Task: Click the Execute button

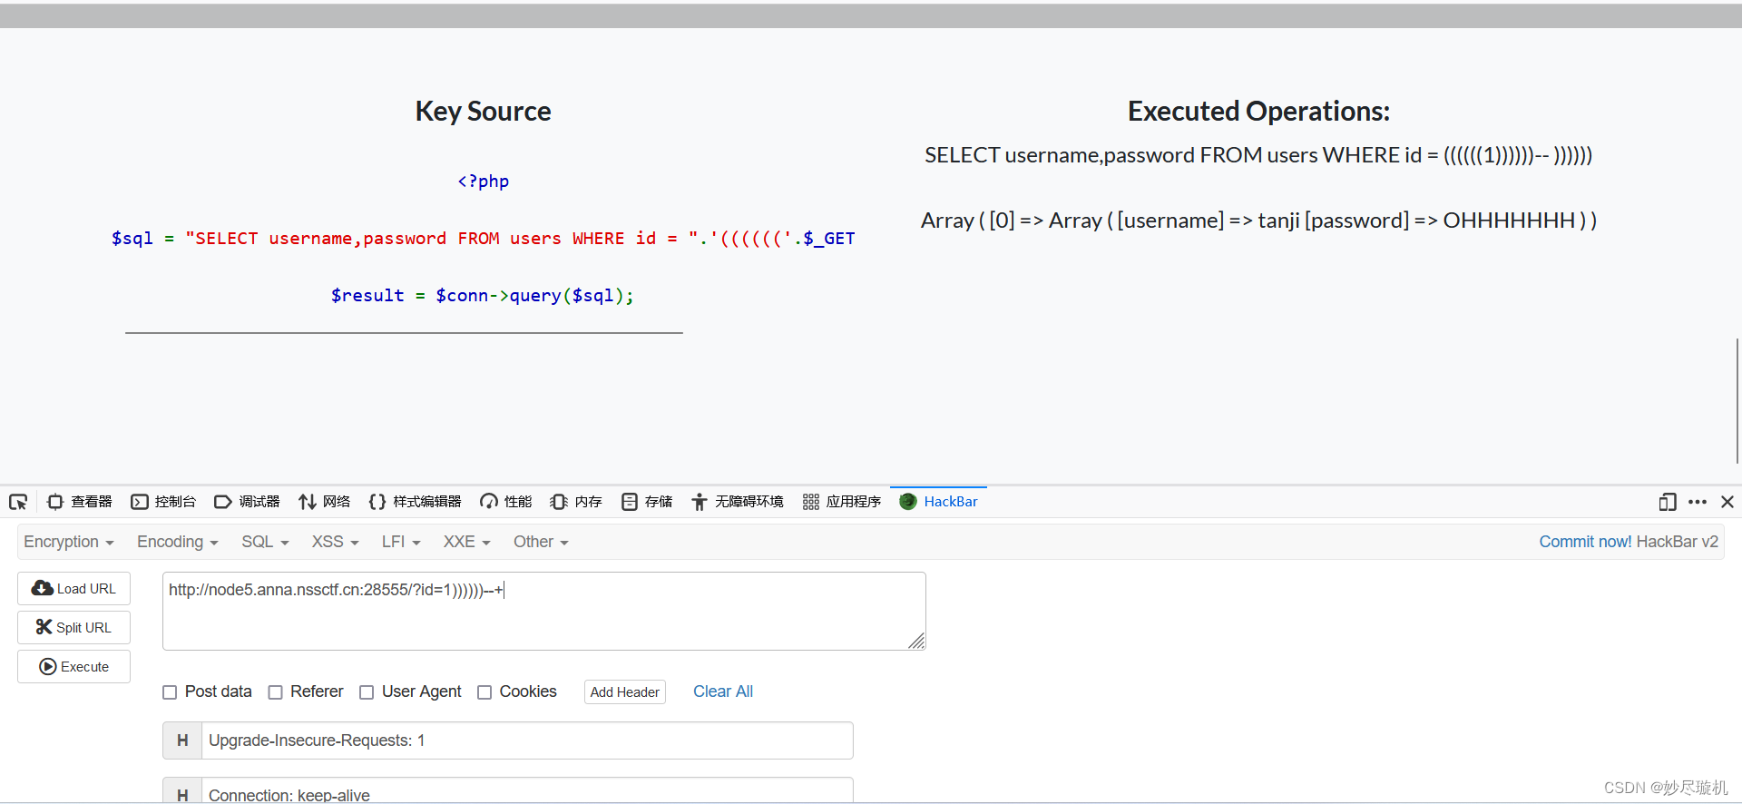Action: point(74,667)
